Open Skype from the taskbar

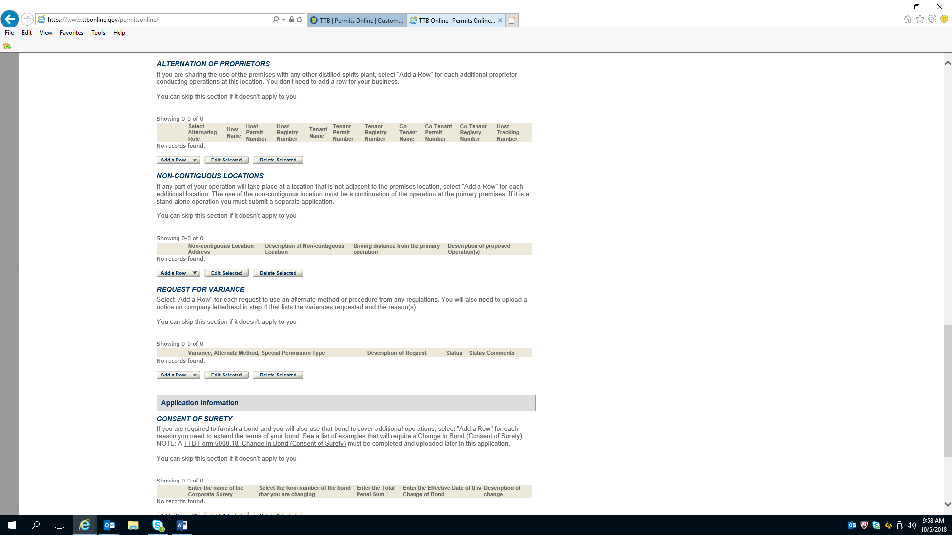[x=158, y=525]
